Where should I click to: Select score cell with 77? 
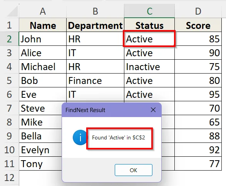click(198, 164)
